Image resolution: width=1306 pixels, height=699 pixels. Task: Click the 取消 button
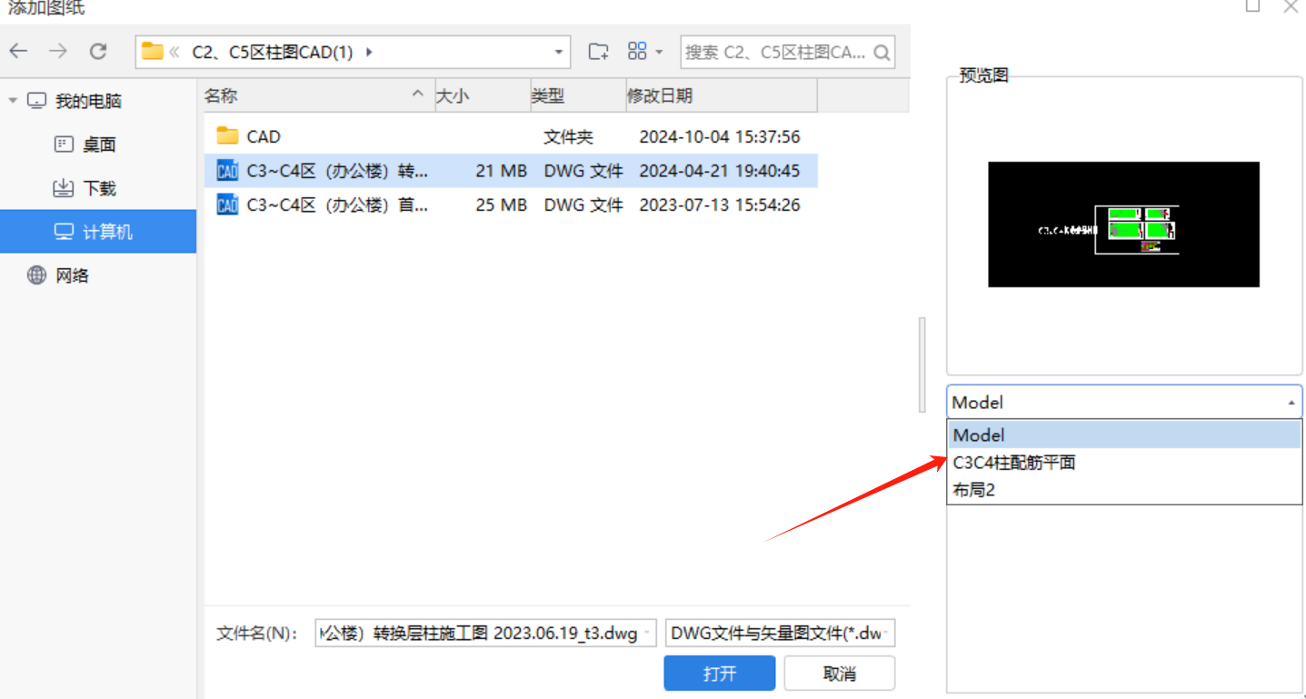(x=839, y=674)
